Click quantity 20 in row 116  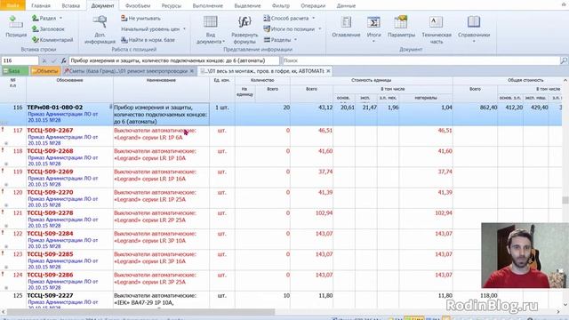[286, 108]
